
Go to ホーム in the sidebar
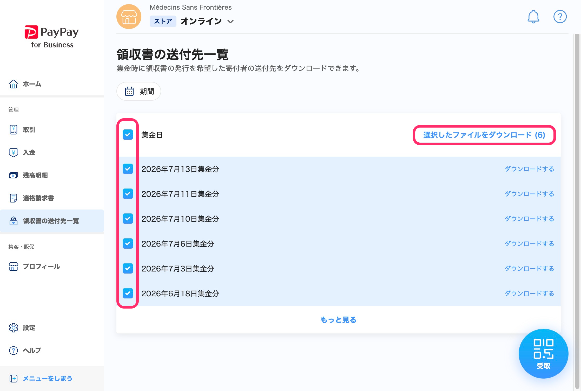pos(52,84)
